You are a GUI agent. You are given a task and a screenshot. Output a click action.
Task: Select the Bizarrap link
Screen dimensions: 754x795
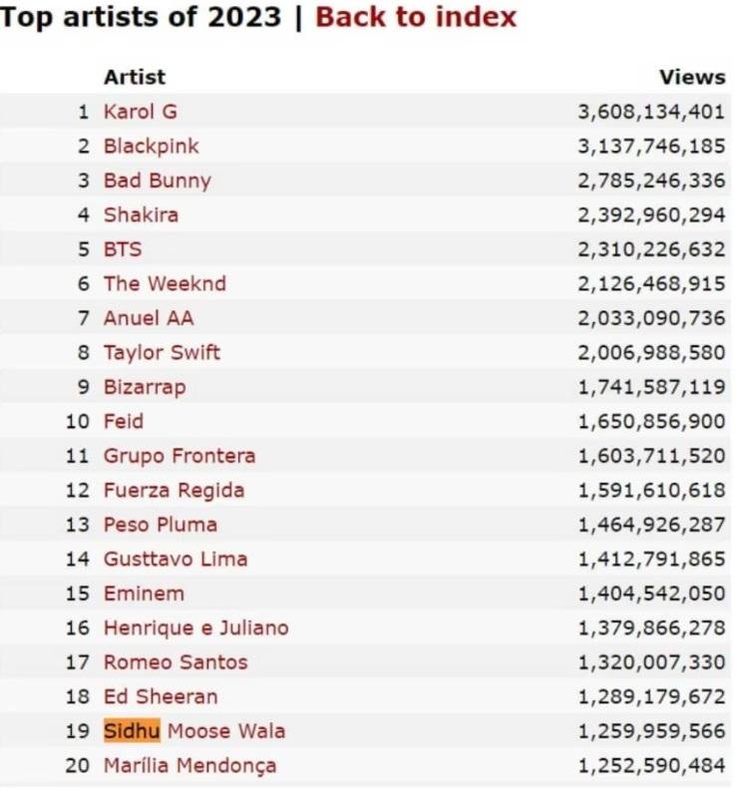point(145,387)
